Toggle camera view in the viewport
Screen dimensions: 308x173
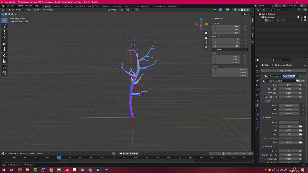click(206, 43)
